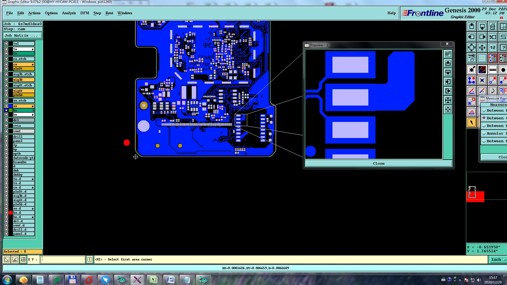Select the second Between measure radio option
507x285 pixels.
(x=484, y=118)
